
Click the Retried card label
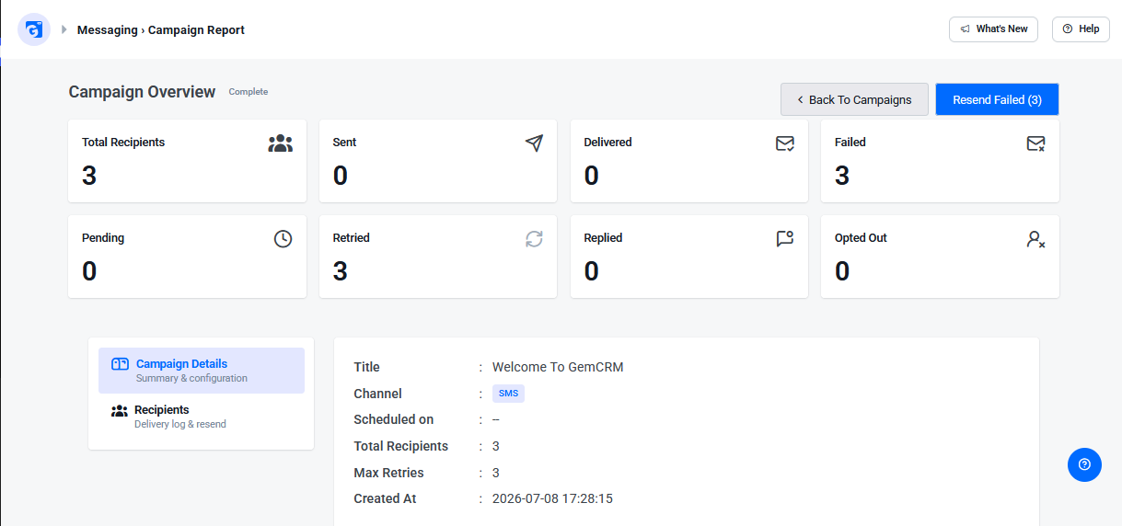coord(351,238)
